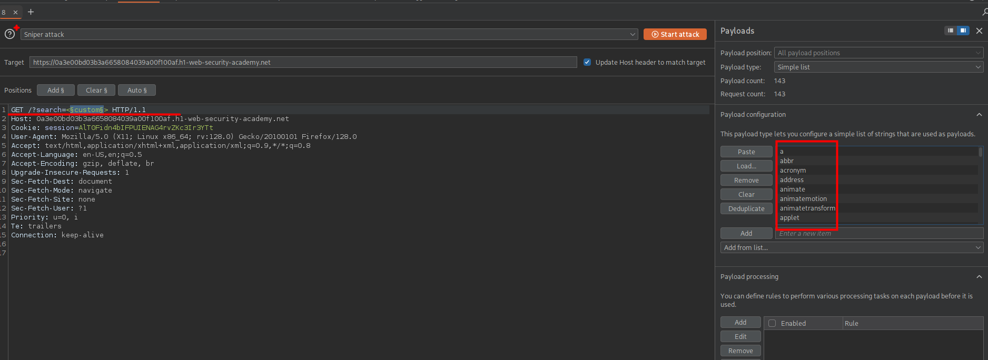The height and width of the screenshot is (360, 988).
Task: Close the Payloads side panel
Action: coord(979,31)
